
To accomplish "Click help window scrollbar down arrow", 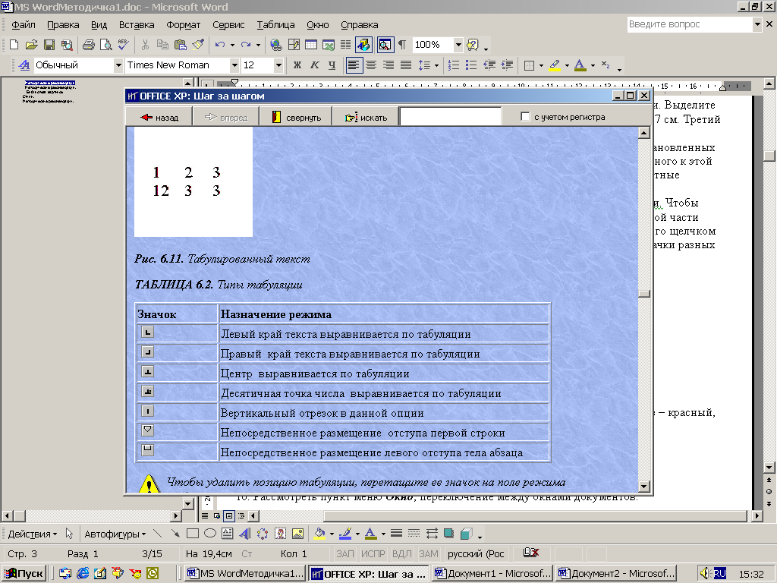I will click(x=643, y=487).
